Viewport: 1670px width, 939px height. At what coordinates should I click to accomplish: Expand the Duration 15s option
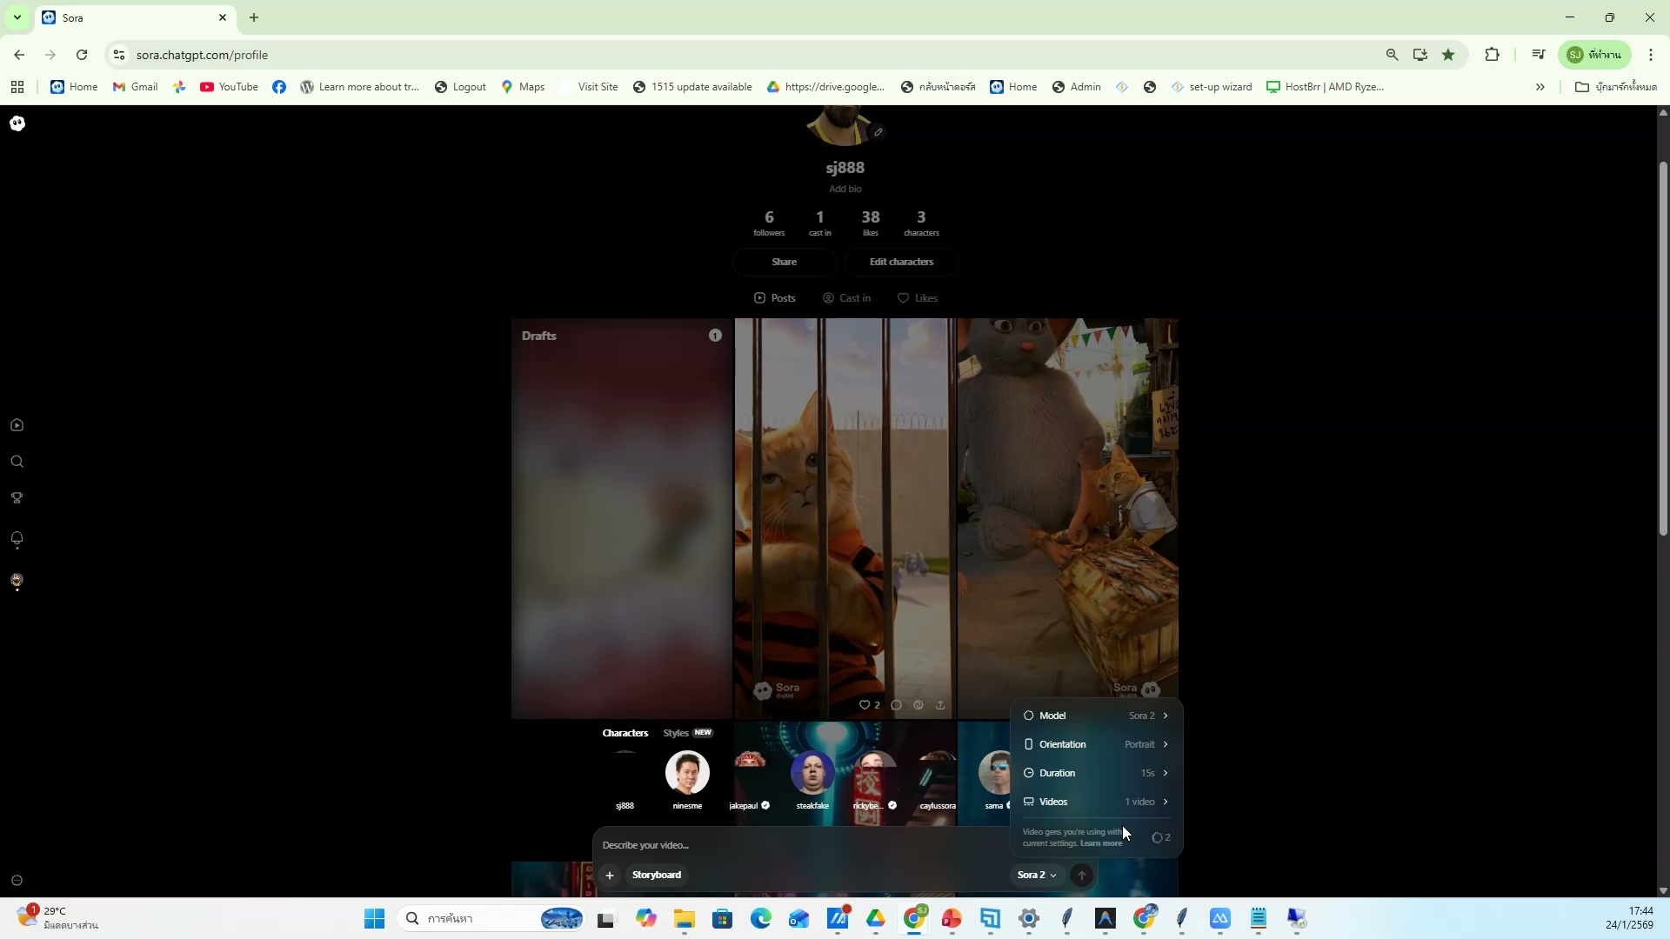pyautogui.click(x=1096, y=773)
